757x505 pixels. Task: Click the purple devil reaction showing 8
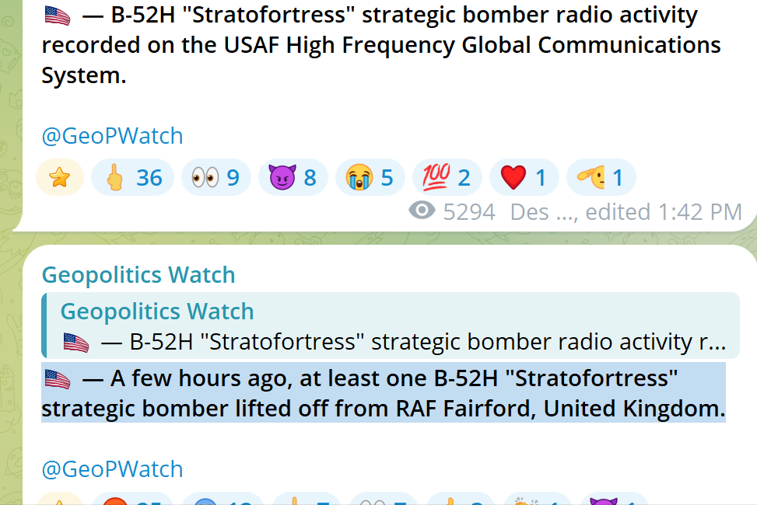[x=293, y=177]
